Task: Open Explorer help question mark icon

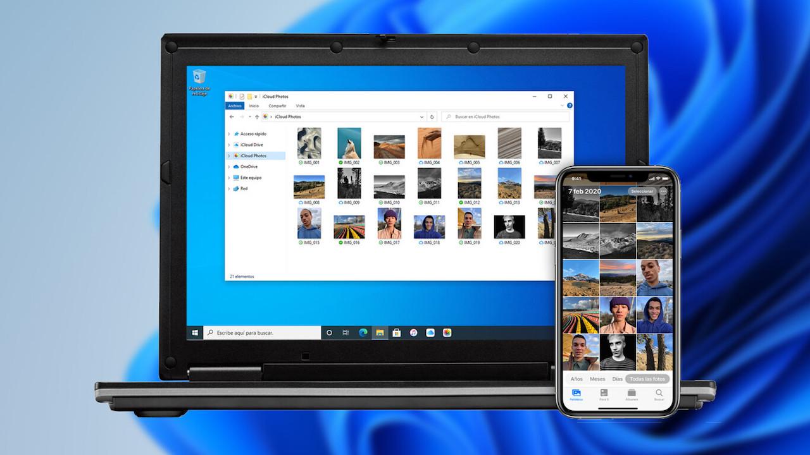Action: pyautogui.click(x=570, y=106)
